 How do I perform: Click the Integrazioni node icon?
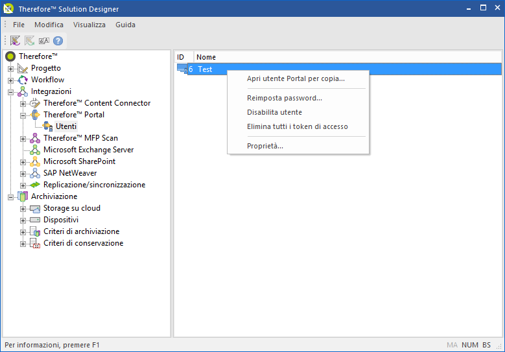(x=23, y=91)
